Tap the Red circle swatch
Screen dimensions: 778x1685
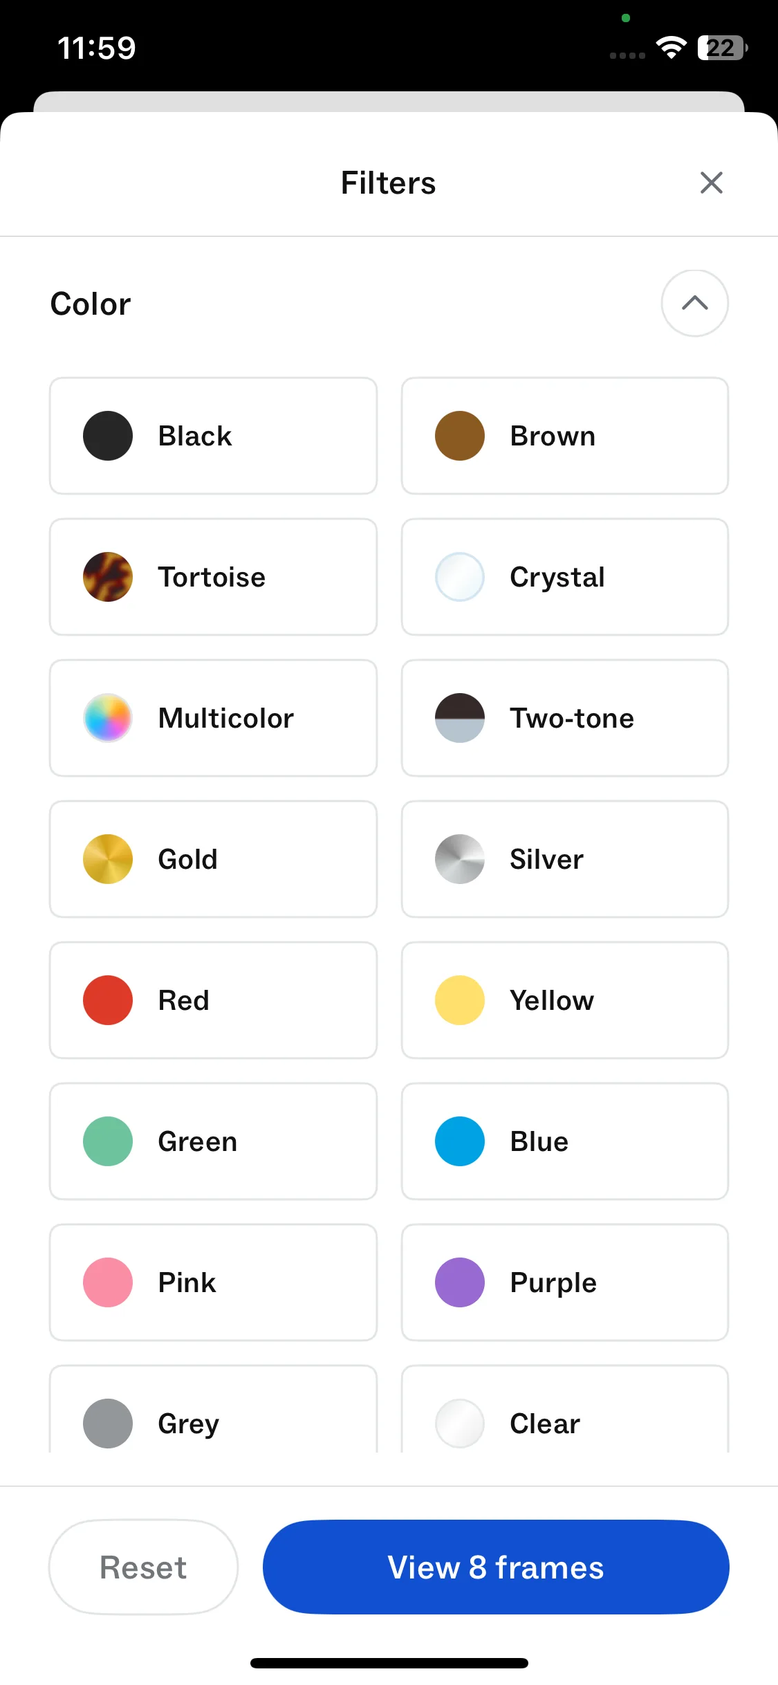[x=108, y=1000]
